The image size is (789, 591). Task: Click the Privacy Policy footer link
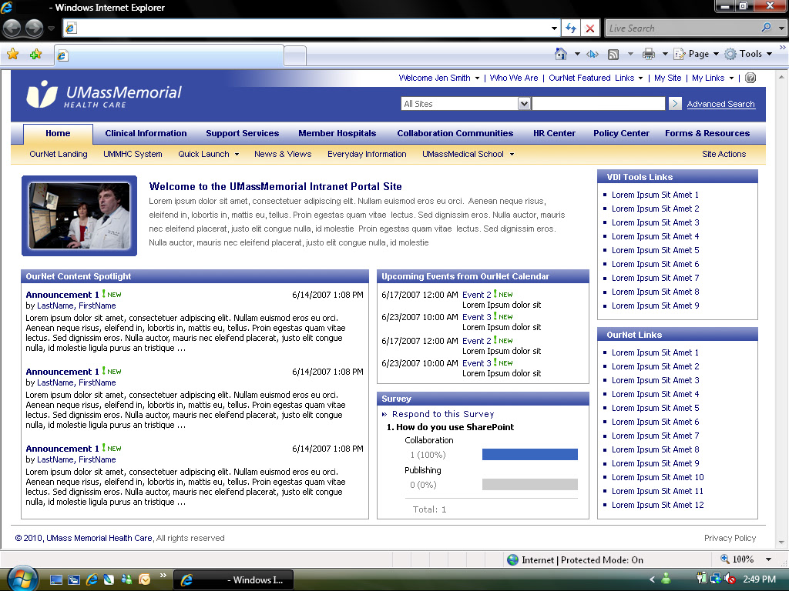pos(730,538)
